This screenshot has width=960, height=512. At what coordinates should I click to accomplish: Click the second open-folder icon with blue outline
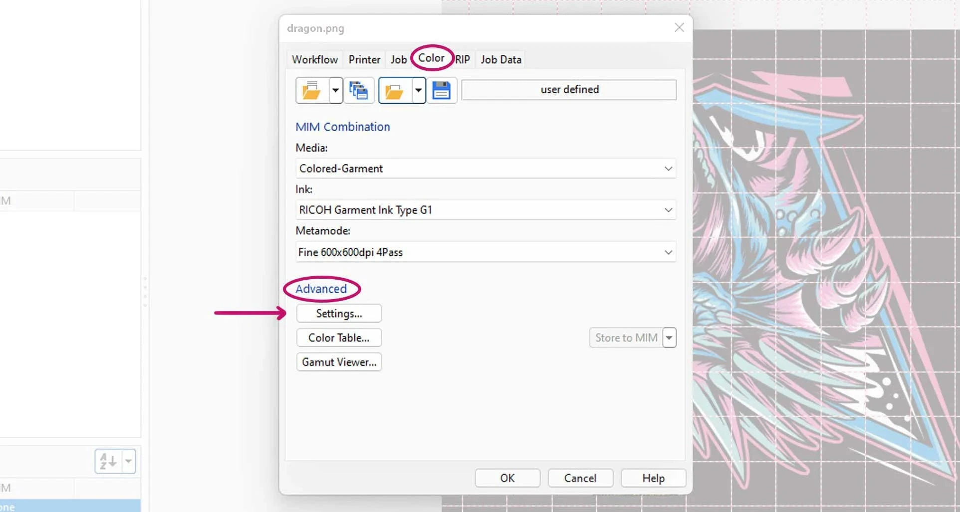(395, 91)
